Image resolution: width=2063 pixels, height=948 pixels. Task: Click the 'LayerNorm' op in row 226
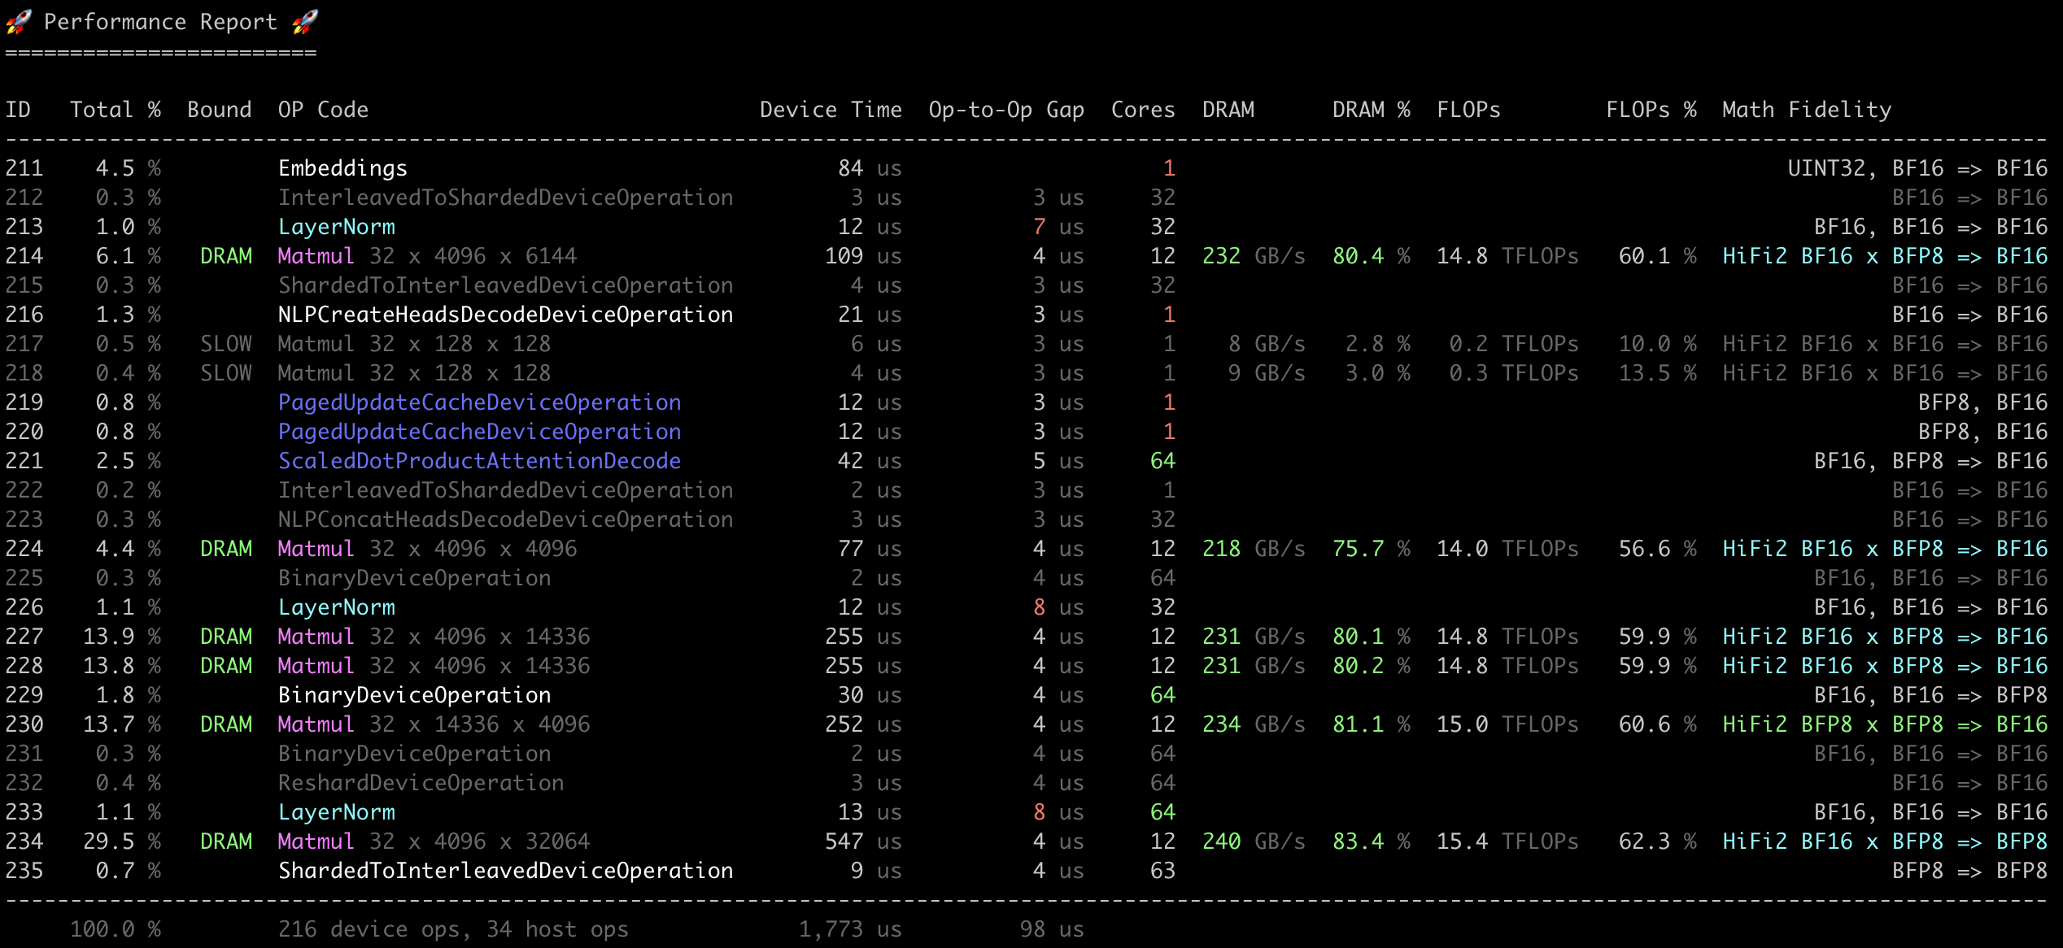(x=336, y=607)
